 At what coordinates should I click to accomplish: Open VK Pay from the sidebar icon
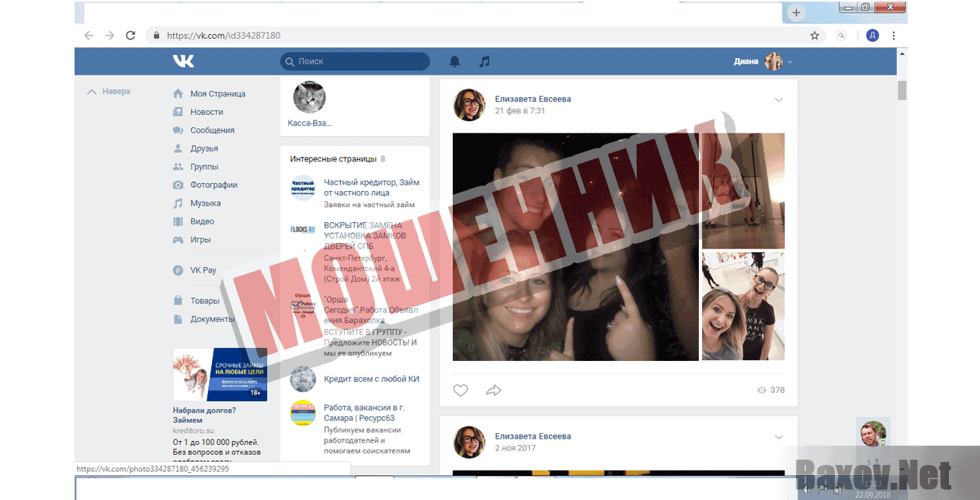coord(178,270)
